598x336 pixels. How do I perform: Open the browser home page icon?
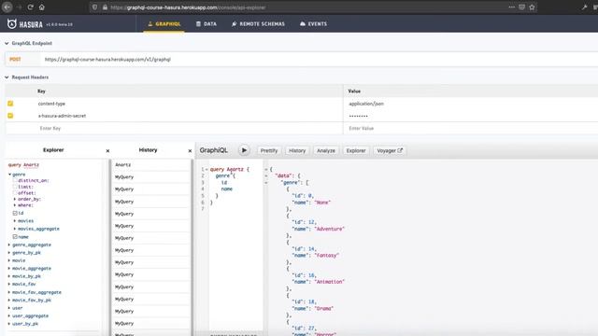pyautogui.click(x=41, y=7)
